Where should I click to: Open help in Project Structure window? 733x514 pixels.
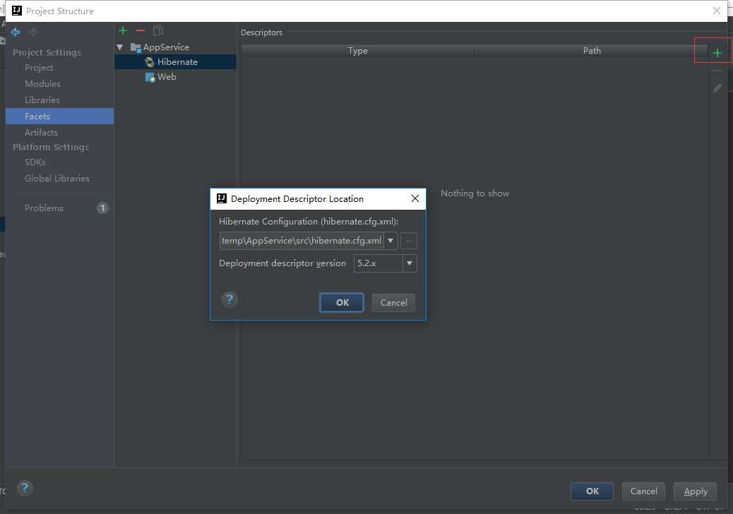(25, 489)
